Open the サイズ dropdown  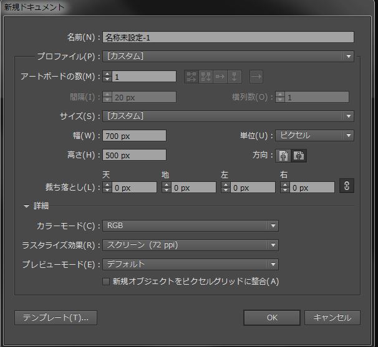coord(228,116)
